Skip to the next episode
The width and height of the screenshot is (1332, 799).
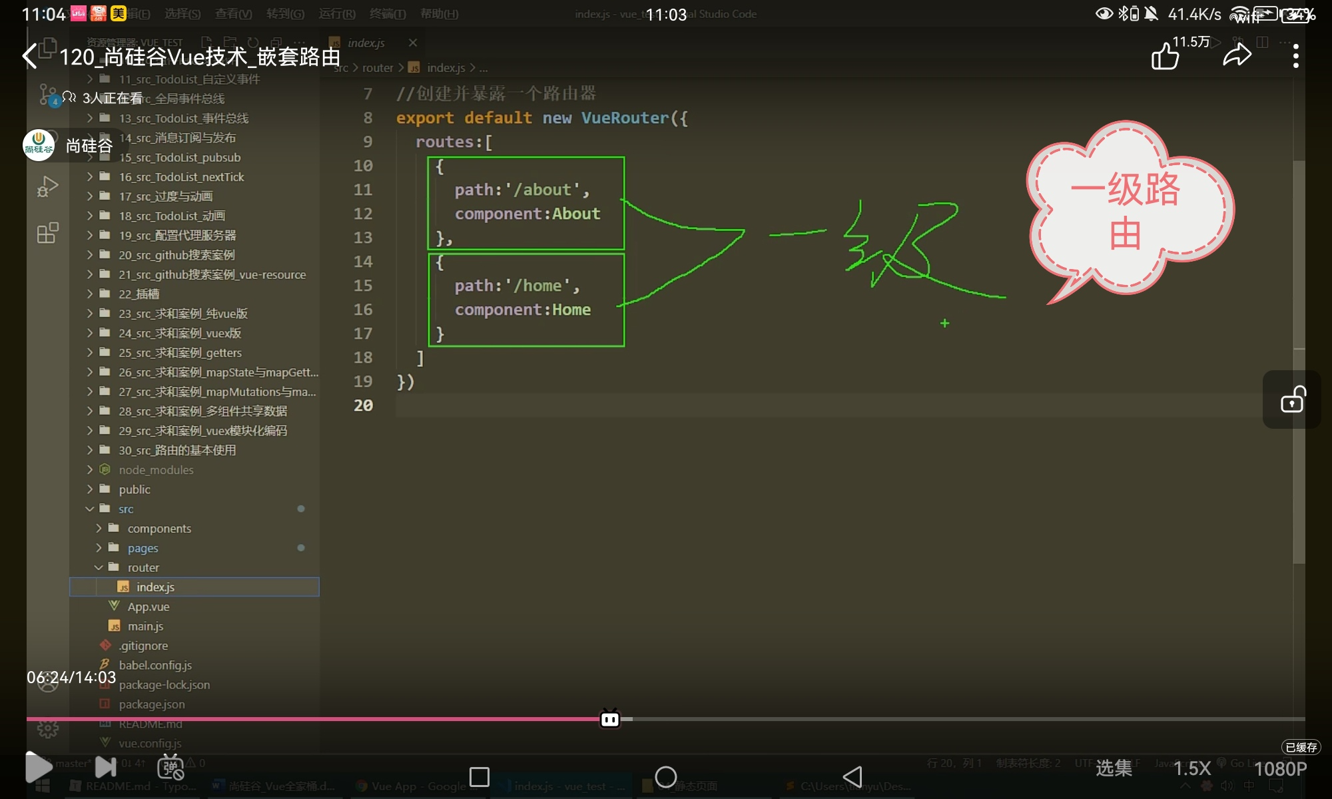click(x=106, y=767)
